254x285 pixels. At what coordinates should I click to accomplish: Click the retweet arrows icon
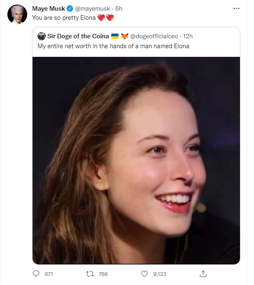point(90,273)
